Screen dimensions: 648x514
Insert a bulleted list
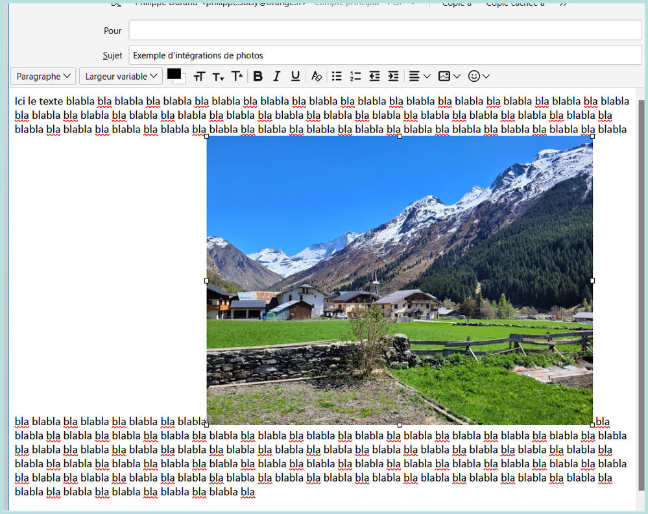click(337, 77)
